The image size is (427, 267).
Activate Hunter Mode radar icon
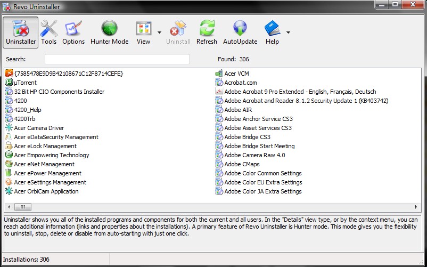pos(109,28)
